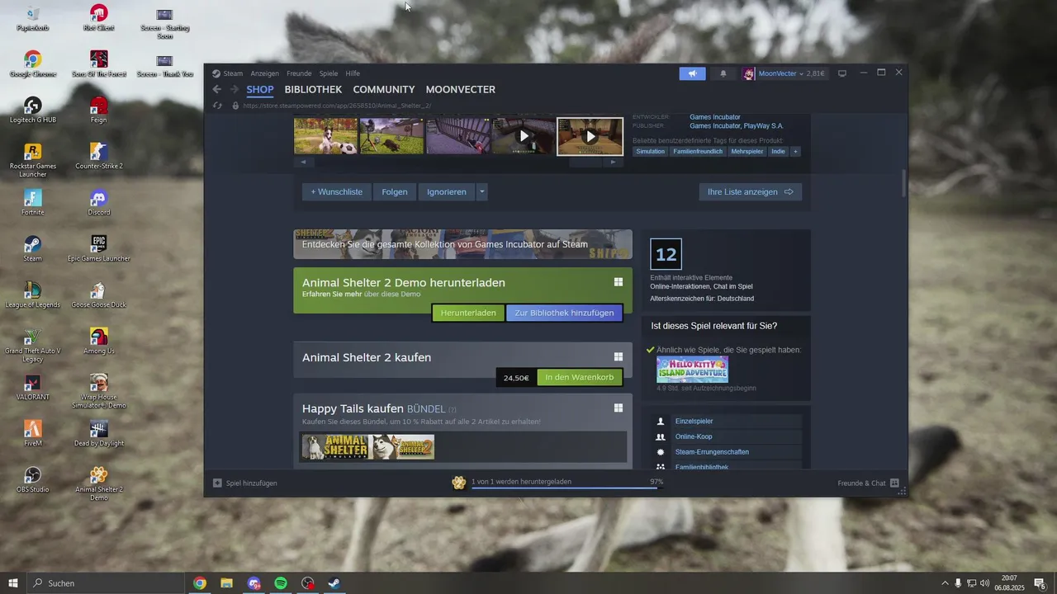Screen dimensions: 1057x594
Task: Click the MoonVecter profile avatar
Action: 748,73
